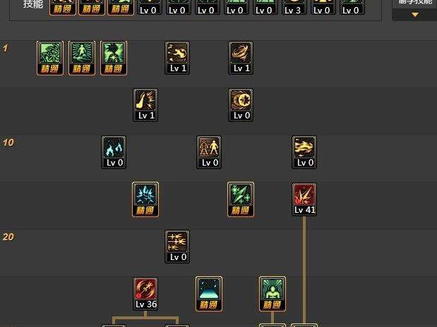Screen dimensions: 437x327
Task: Click the top-row skill showing Lv 3
Action: pyautogui.click(x=293, y=7)
